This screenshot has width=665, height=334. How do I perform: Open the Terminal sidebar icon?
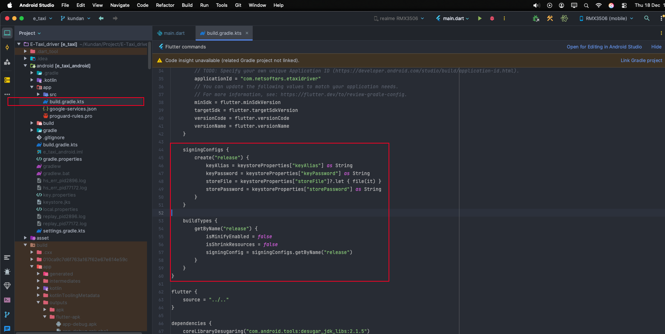click(7, 300)
